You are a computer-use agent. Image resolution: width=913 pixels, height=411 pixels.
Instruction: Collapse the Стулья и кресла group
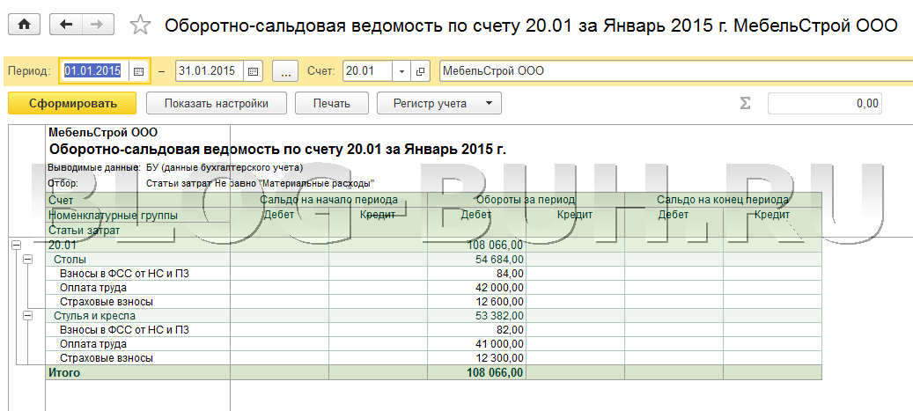tap(26, 315)
